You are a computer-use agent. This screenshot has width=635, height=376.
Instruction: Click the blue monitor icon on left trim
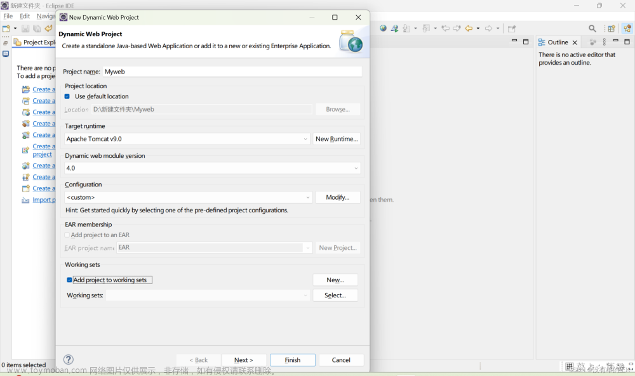pos(6,54)
